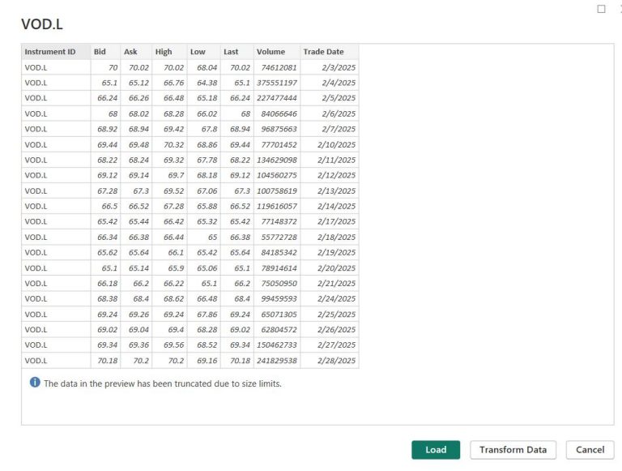This screenshot has height=471, width=622.
Task: Click volume cell 96875663
Action: point(277,129)
